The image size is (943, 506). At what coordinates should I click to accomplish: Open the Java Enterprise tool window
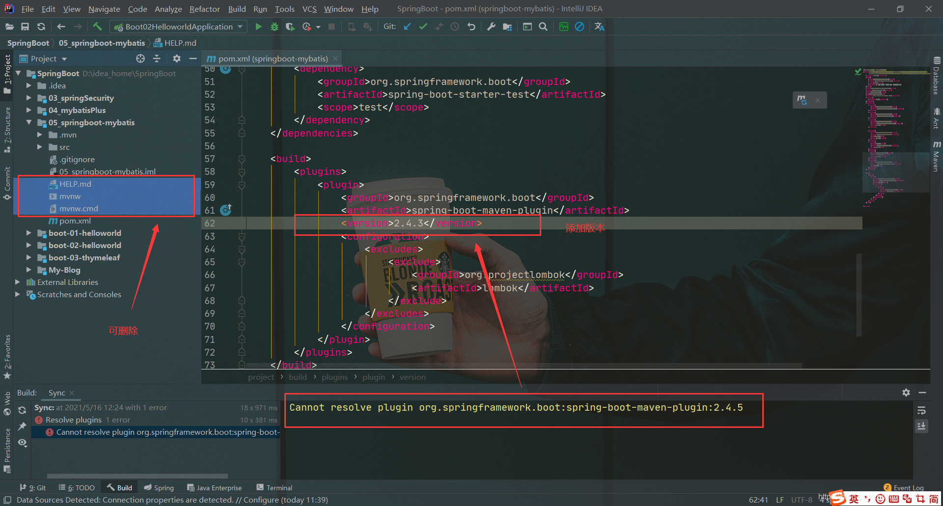[214, 488]
